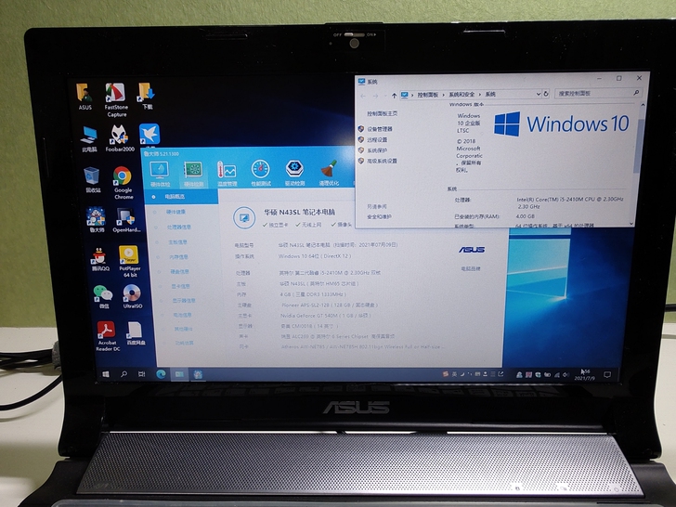This screenshot has height=507, width=676.
Task: Open 下载 folder on desktop
Action: click(x=147, y=97)
